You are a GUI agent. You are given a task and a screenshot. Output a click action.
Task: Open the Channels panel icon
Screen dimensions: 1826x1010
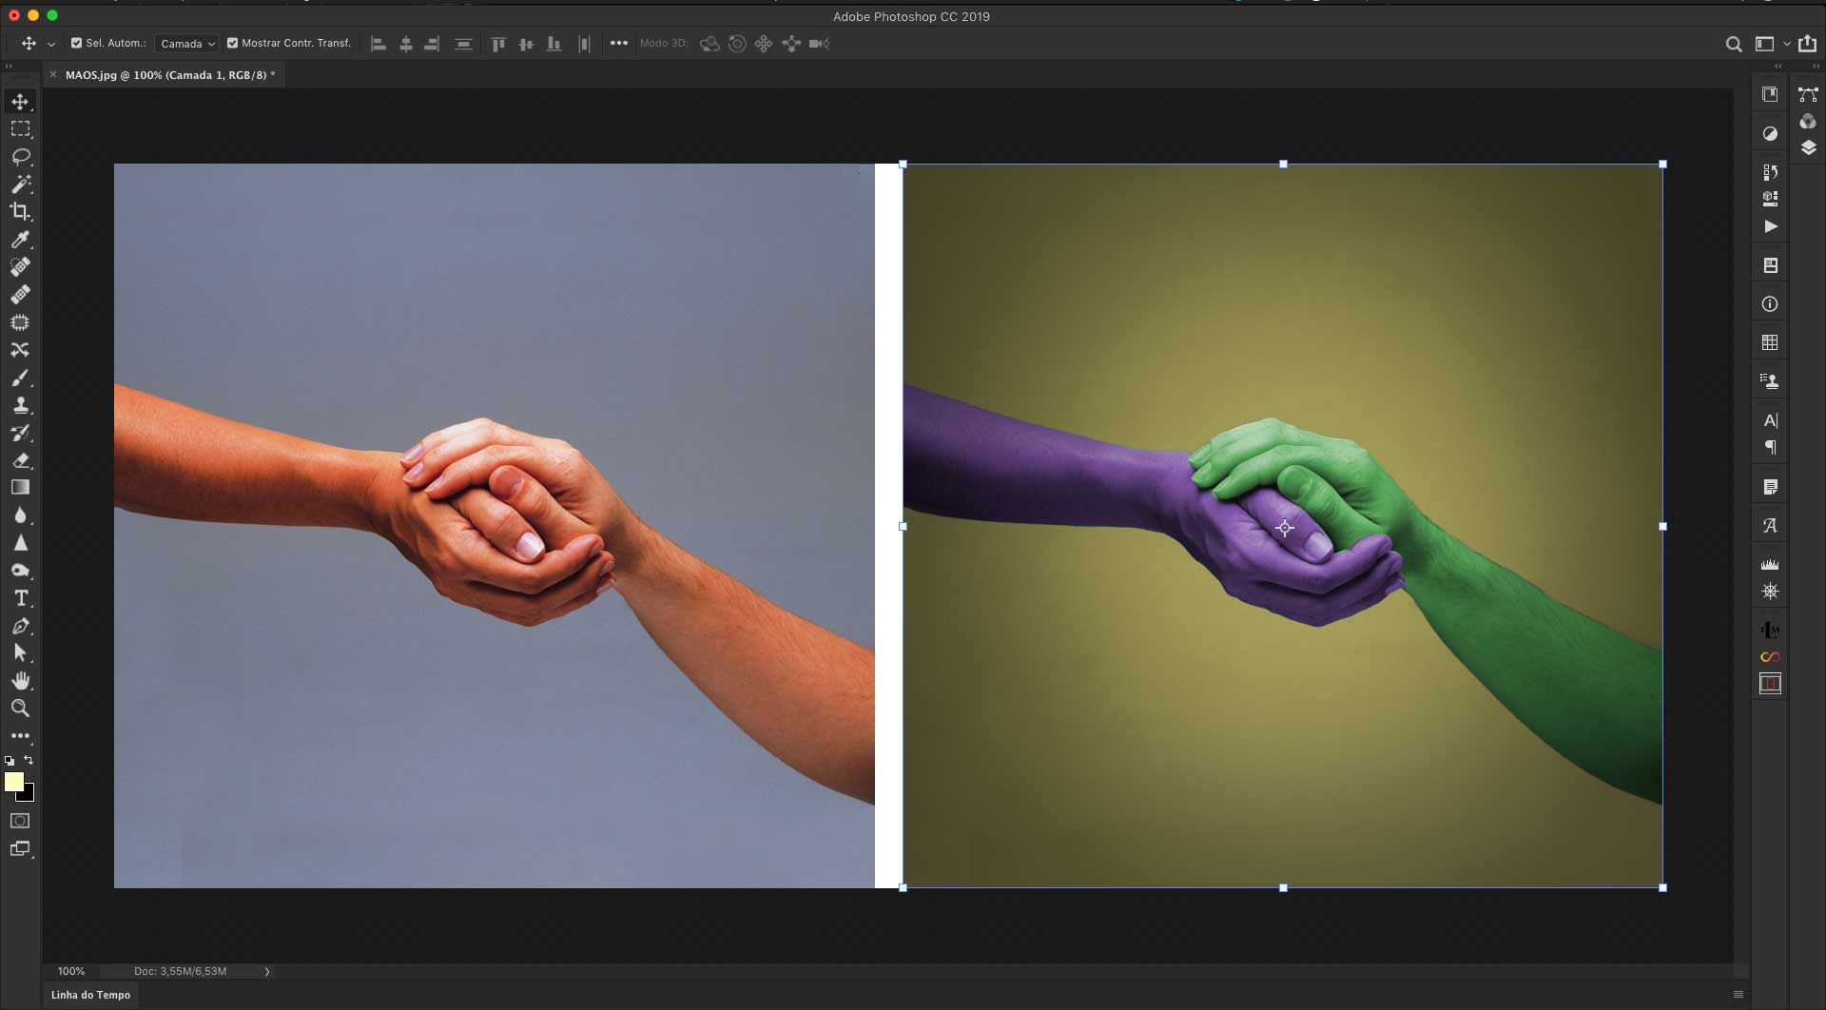tap(1808, 121)
